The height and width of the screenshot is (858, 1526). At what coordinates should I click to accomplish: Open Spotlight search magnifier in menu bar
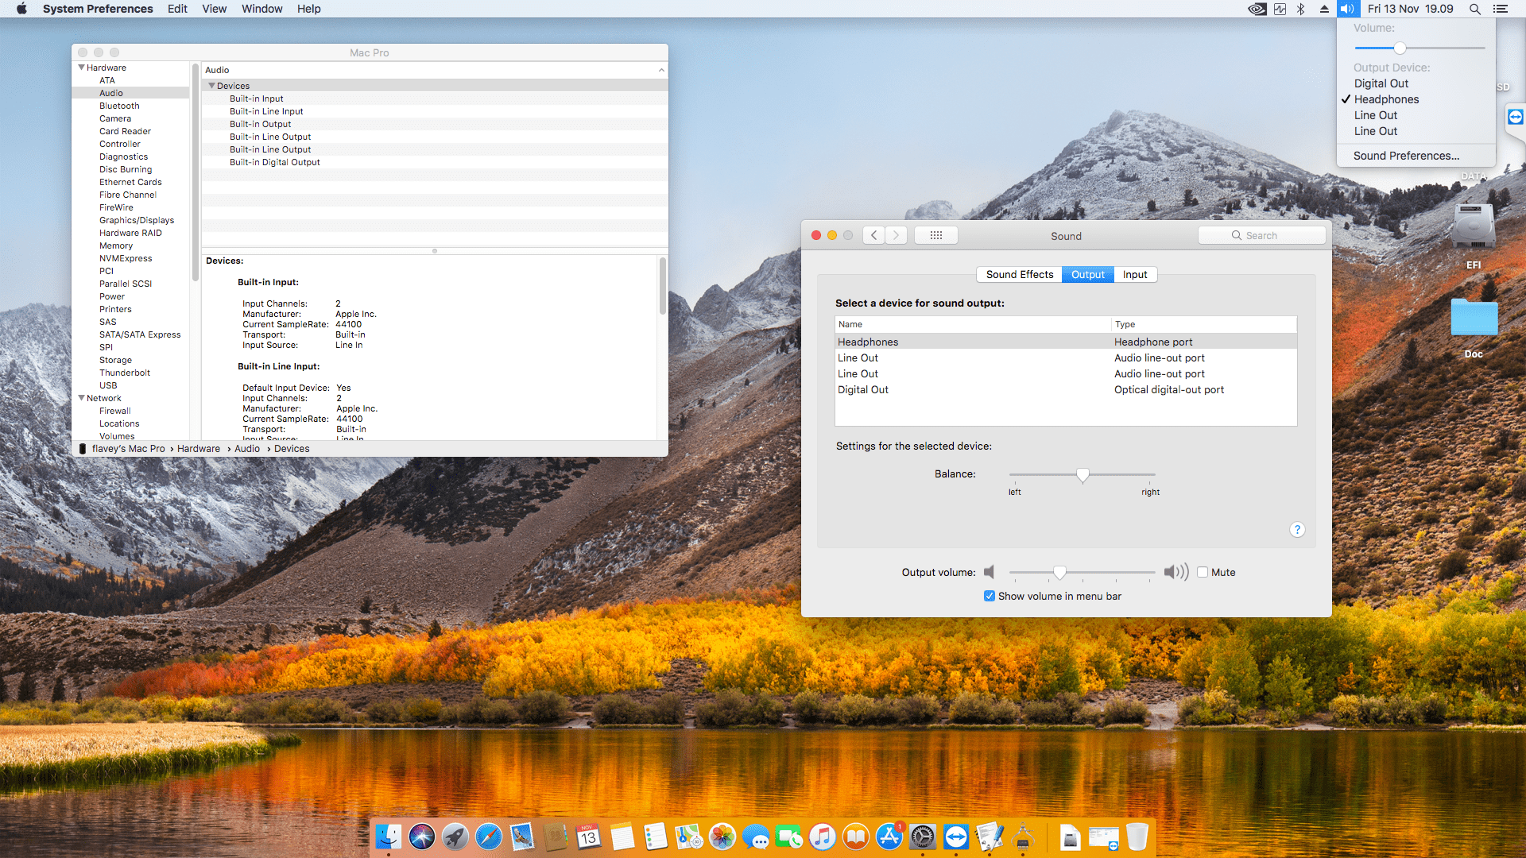1475,9
